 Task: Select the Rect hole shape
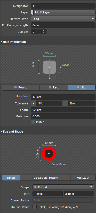(x=54, y=87)
